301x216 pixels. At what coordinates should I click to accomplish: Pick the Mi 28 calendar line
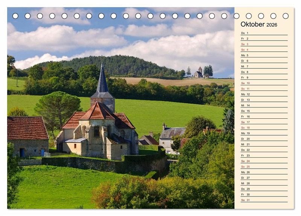tap(264, 183)
